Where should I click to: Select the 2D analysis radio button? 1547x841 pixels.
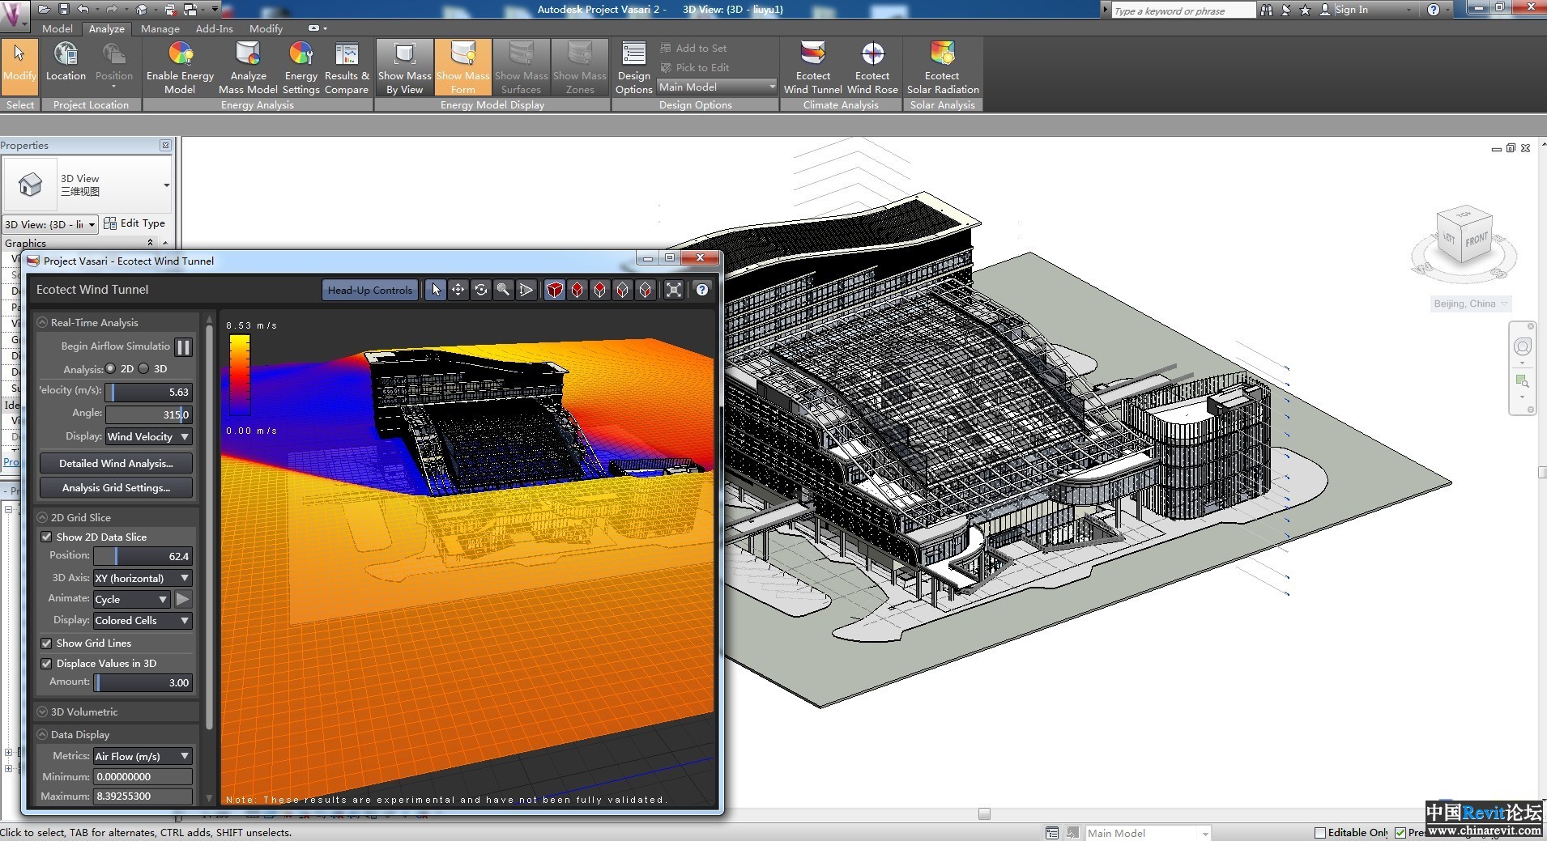pyautogui.click(x=111, y=368)
